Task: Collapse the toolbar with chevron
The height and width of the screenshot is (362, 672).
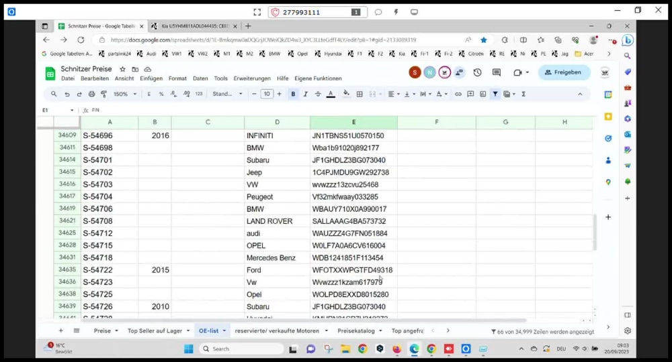Action: 581,94
